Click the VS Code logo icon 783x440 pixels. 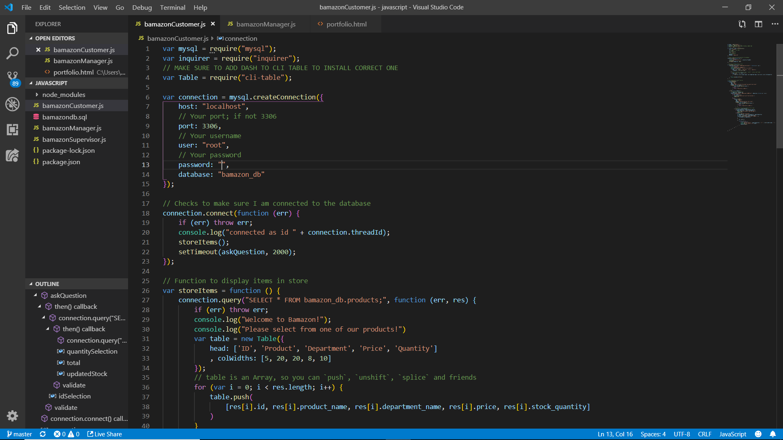click(9, 7)
